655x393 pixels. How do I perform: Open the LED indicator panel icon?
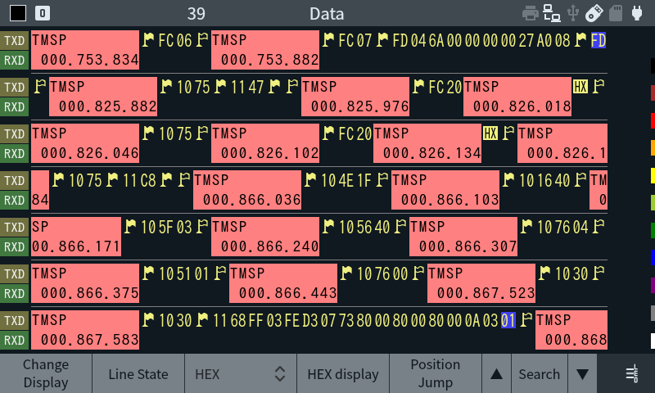[631, 374]
